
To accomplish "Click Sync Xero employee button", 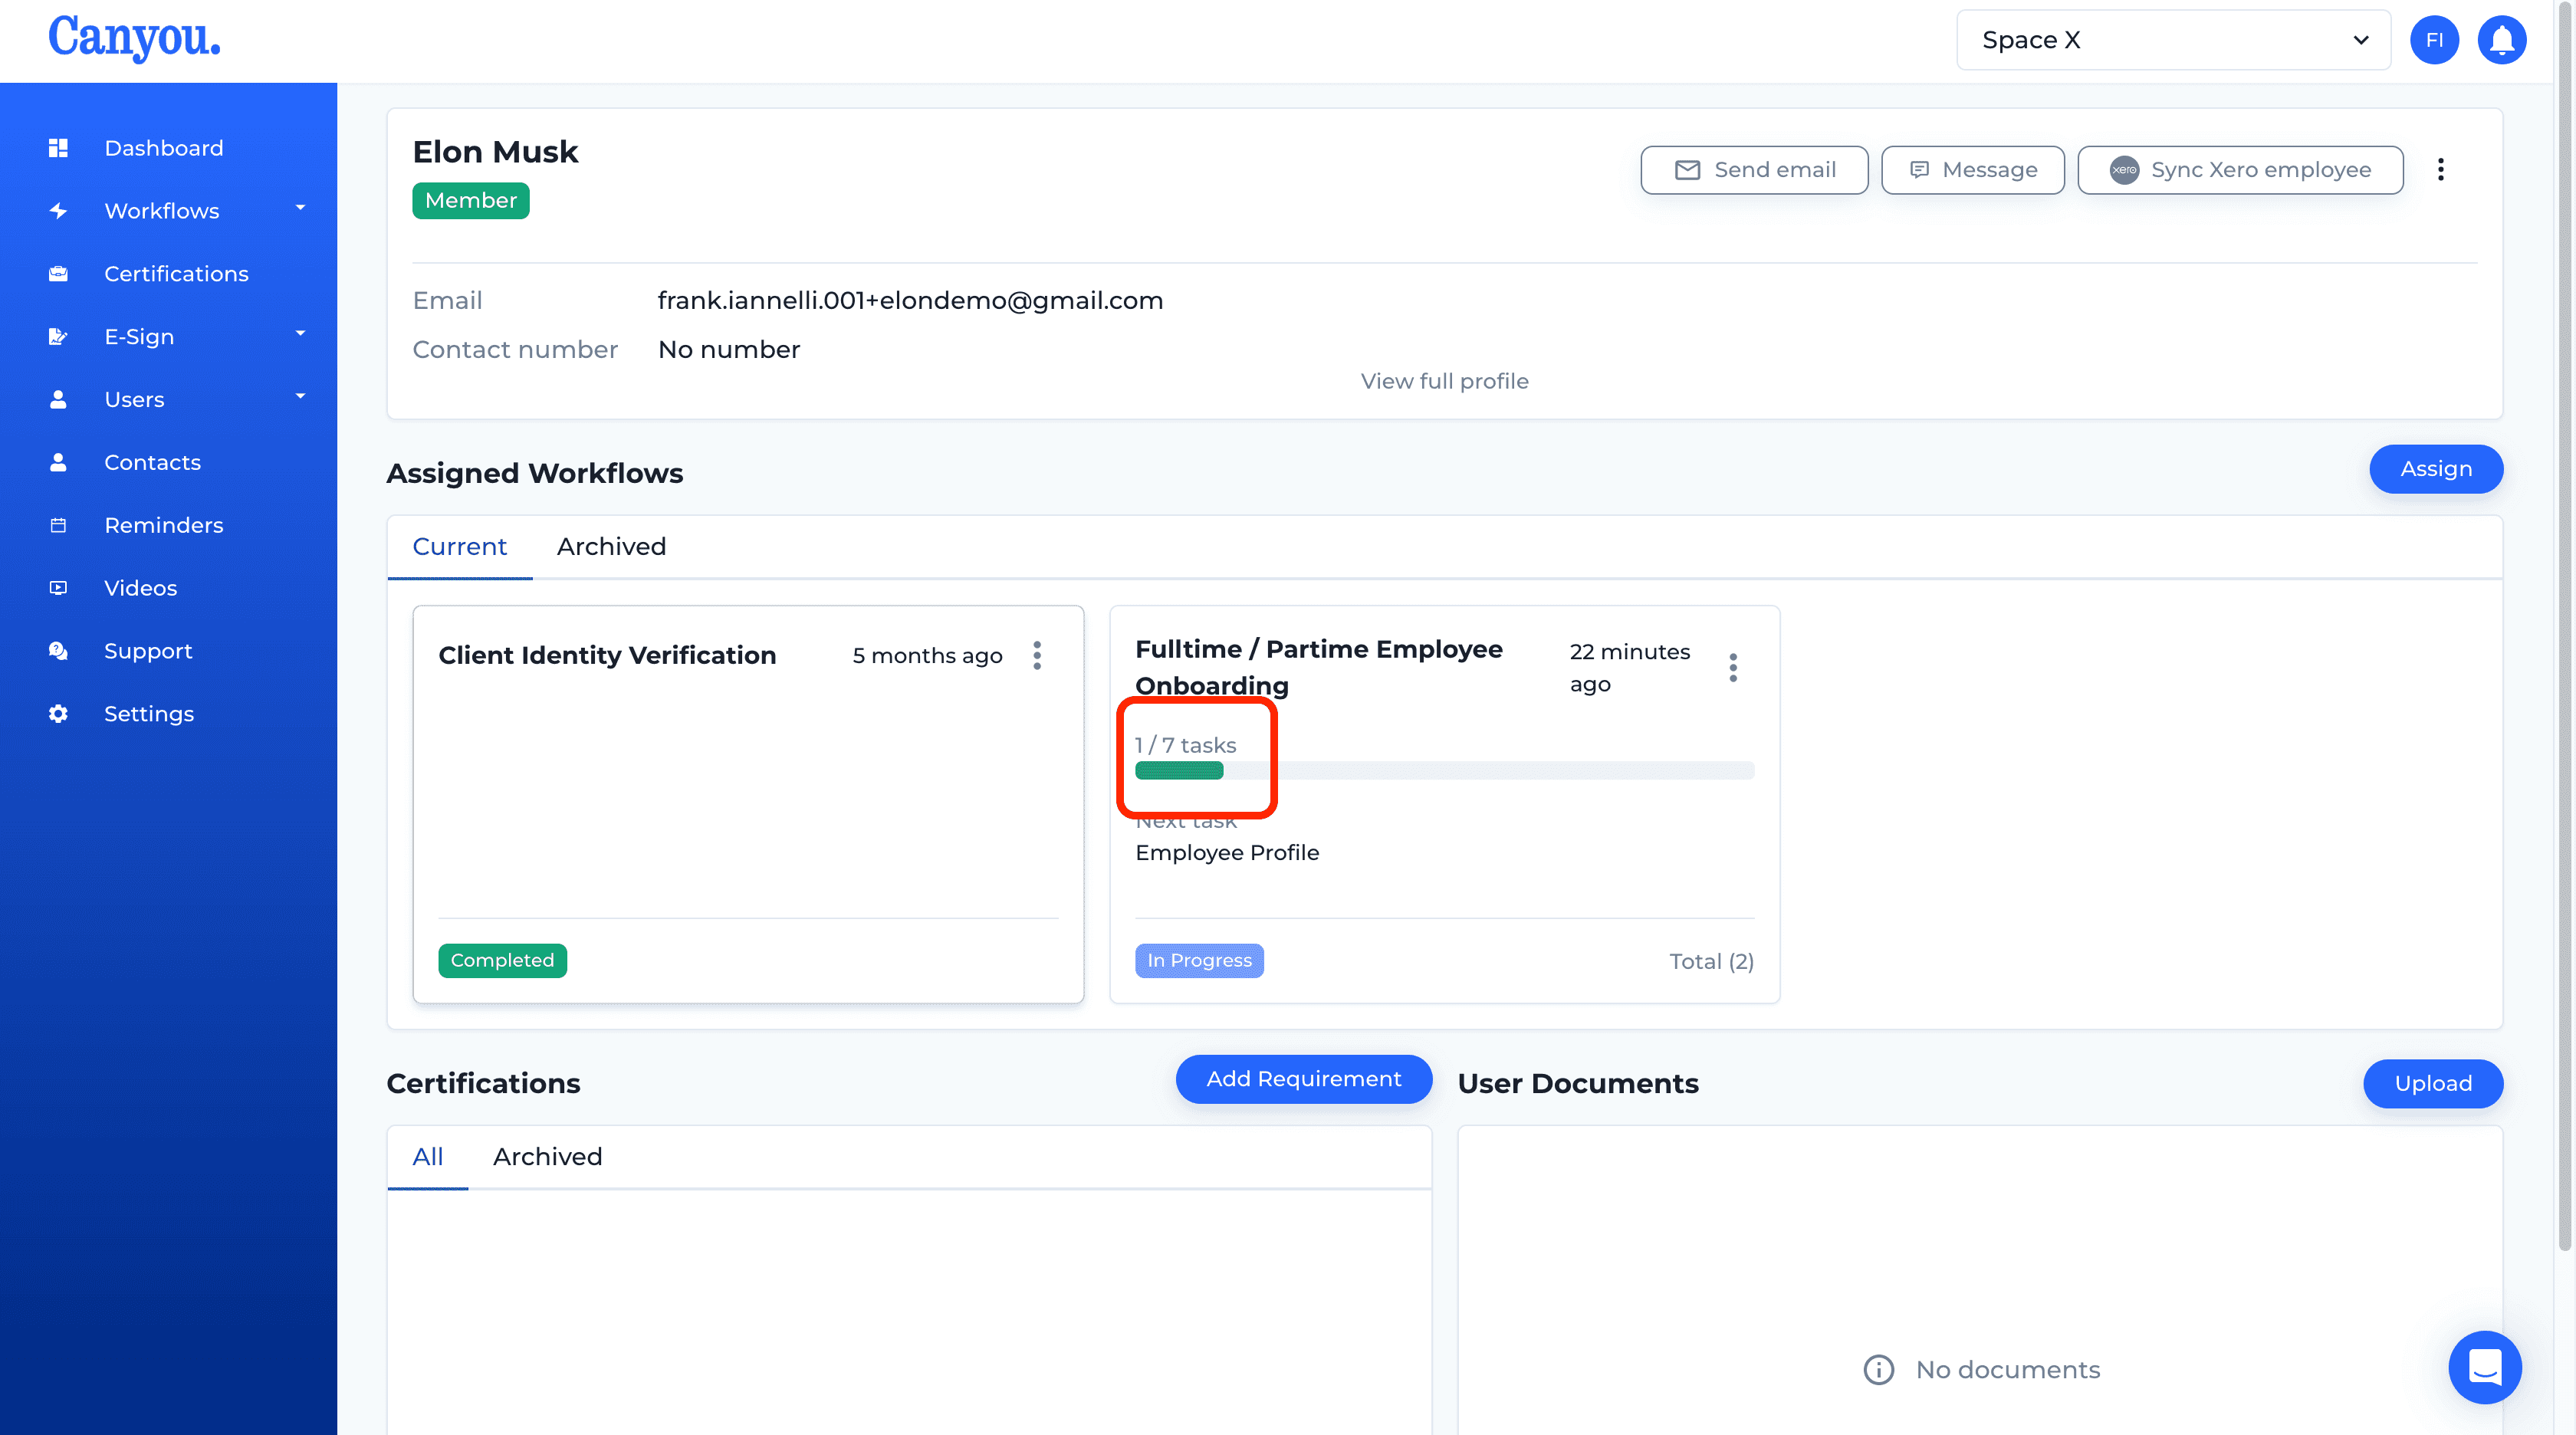I will 2240,170.
